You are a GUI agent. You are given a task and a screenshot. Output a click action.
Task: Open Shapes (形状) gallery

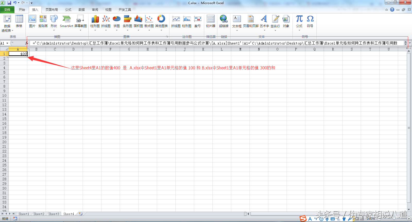54,23
